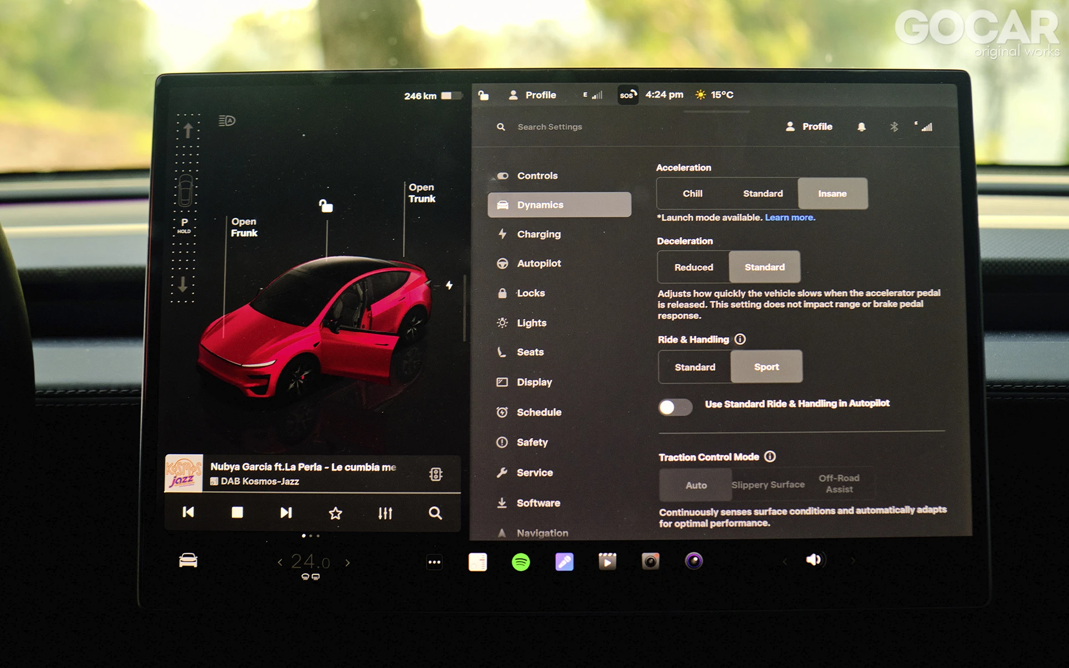
Task: Go to Autopilot settings
Action: click(x=538, y=264)
